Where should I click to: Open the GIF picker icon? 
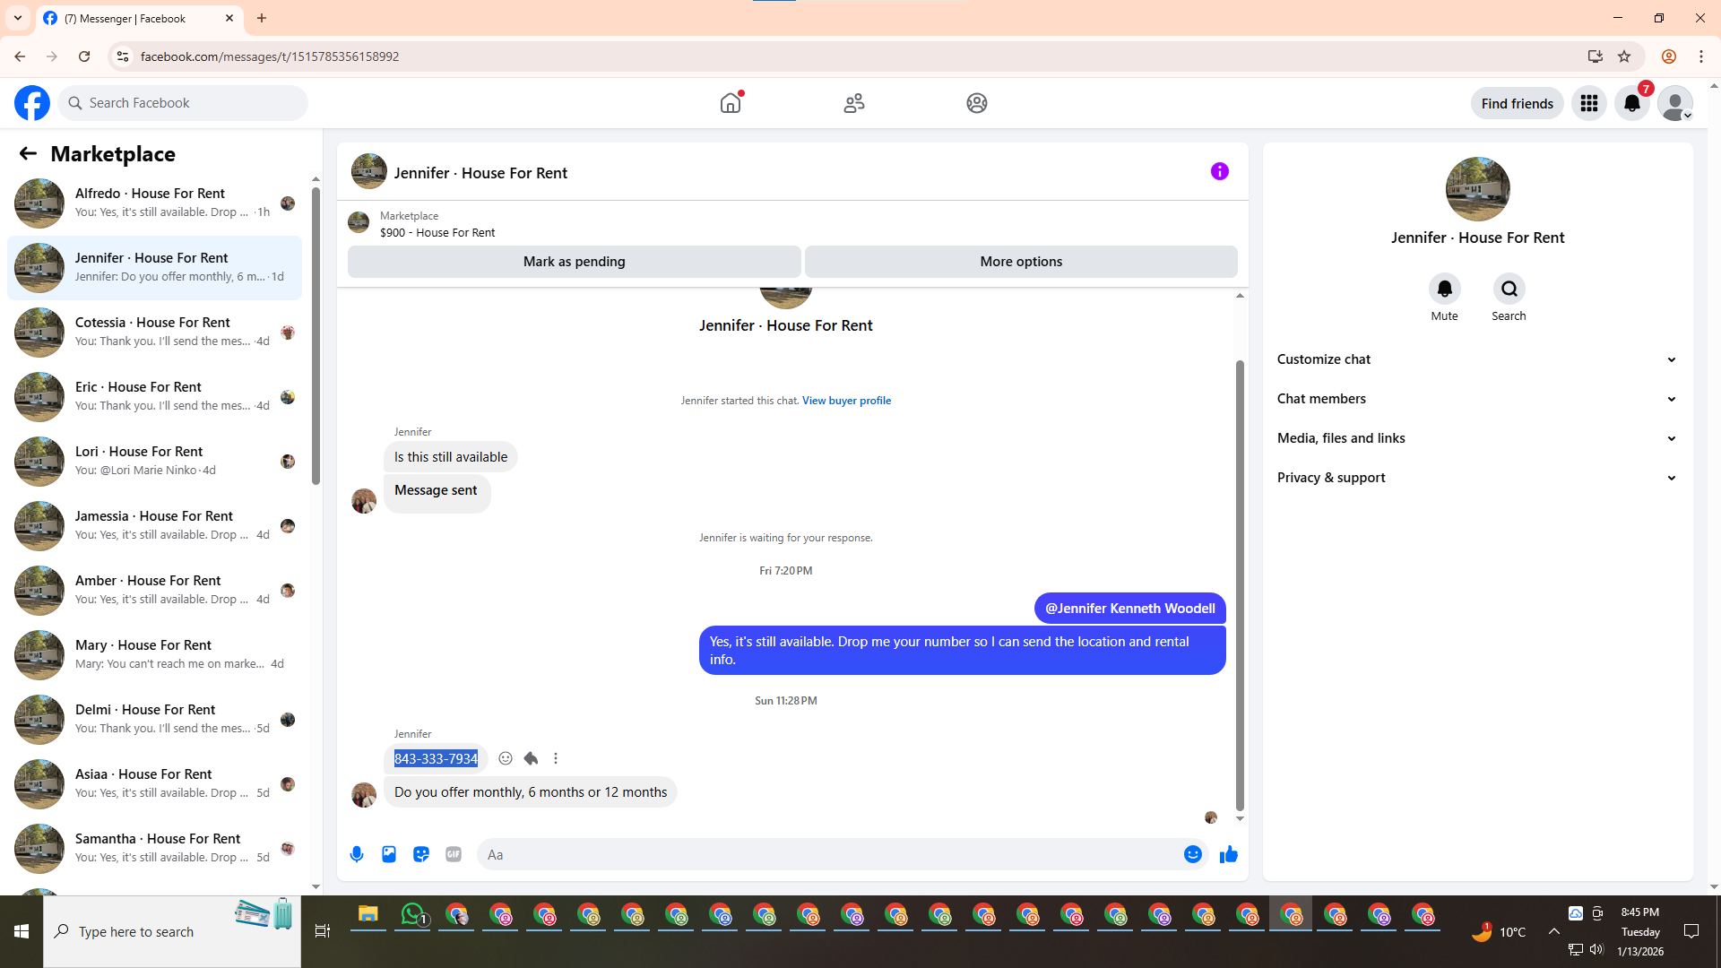[x=454, y=854]
